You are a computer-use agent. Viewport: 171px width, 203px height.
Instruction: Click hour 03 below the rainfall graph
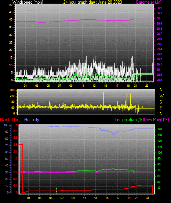tap(40, 198)
